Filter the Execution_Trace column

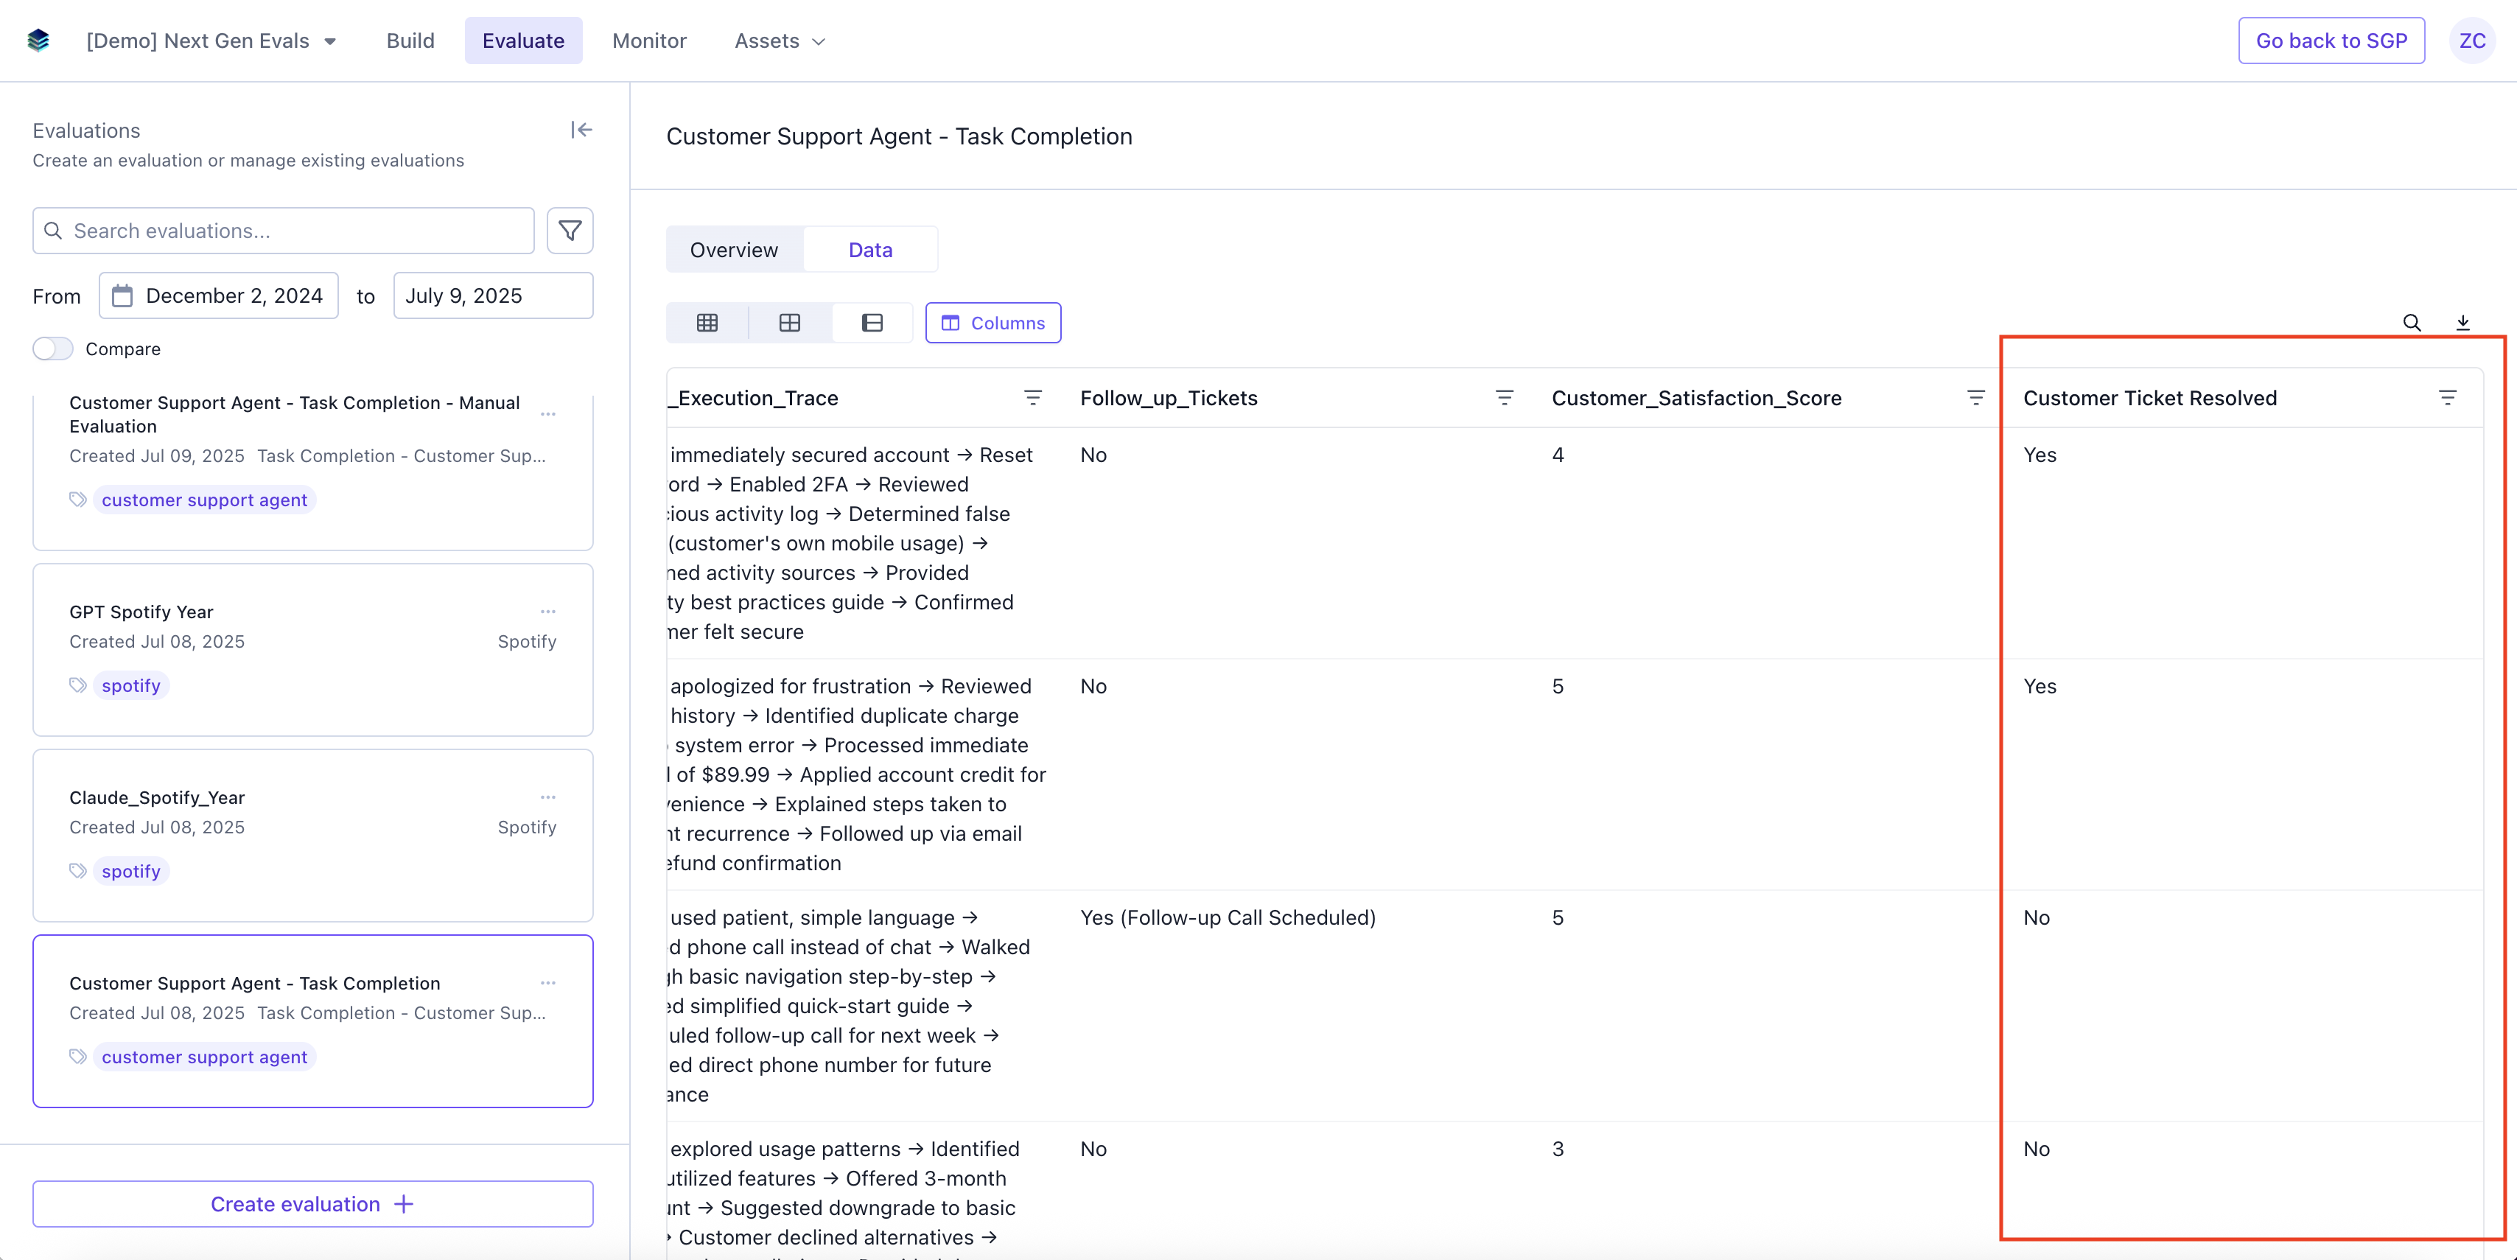point(1033,398)
